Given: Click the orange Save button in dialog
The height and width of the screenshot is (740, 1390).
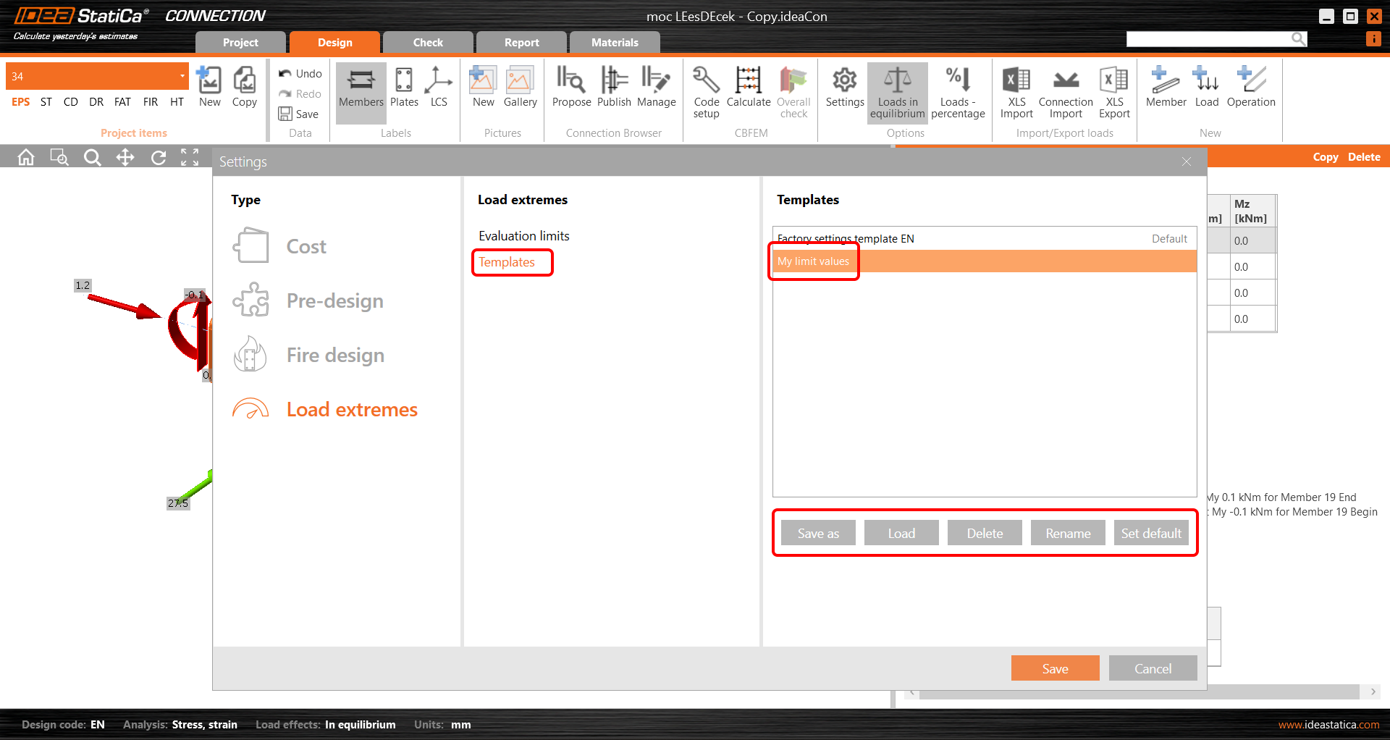Looking at the screenshot, I should [x=1055, y=668].
